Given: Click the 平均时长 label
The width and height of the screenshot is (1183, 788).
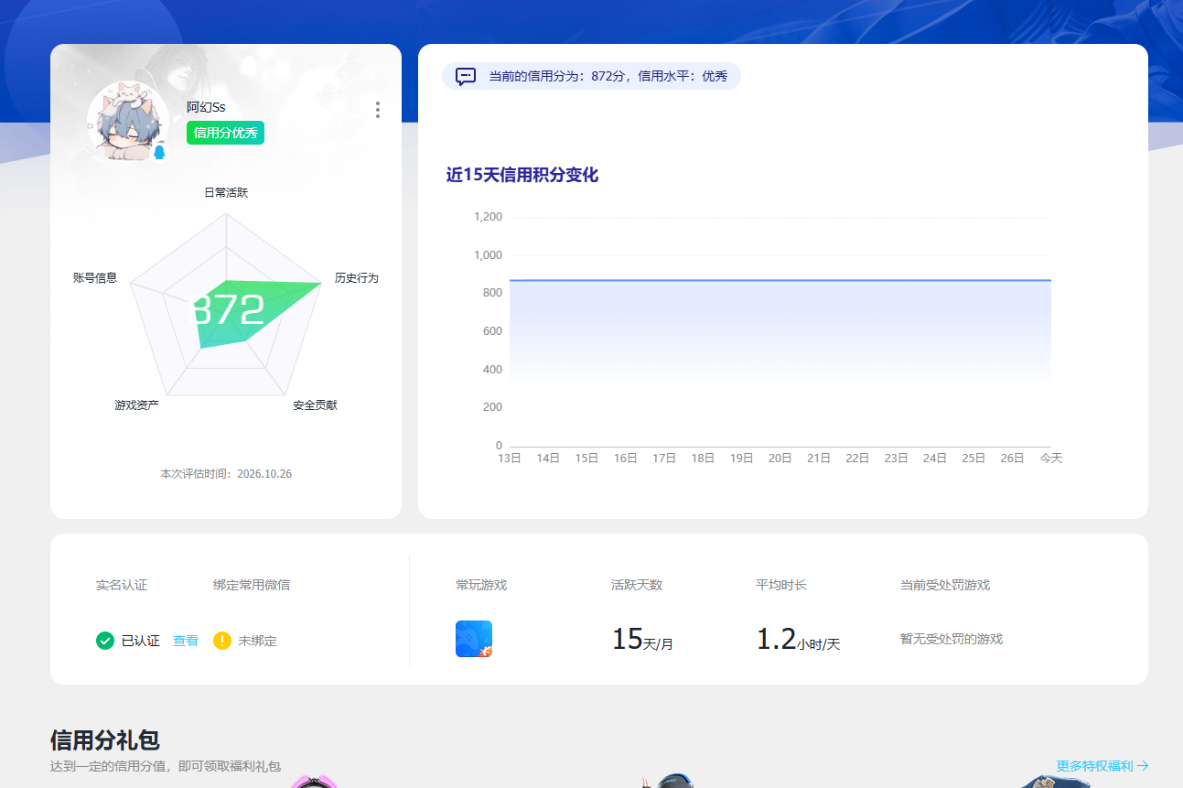Looking at the screenshot, I should 781,585.
